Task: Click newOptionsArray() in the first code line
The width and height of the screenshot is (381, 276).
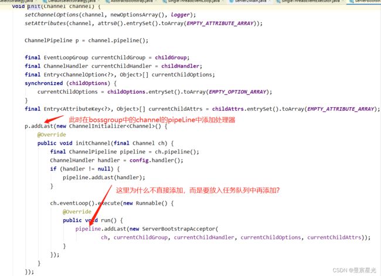Action: coord(137,15)
